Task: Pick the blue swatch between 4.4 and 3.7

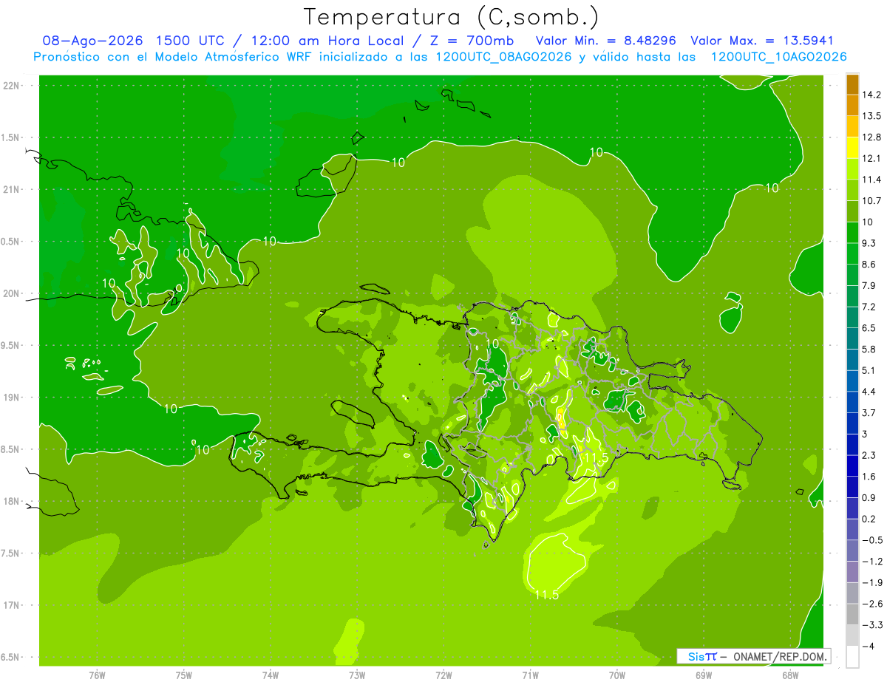Action: 852,401
